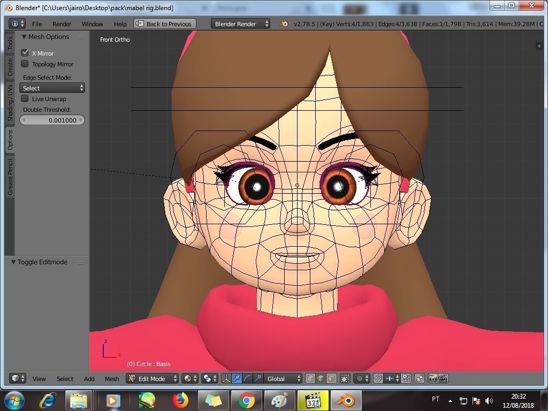This screenshot has height=411, width=548.
Task: Click the OpenGL render animation clapper icon
Action: pyautogui.click(x=443, y=378)
